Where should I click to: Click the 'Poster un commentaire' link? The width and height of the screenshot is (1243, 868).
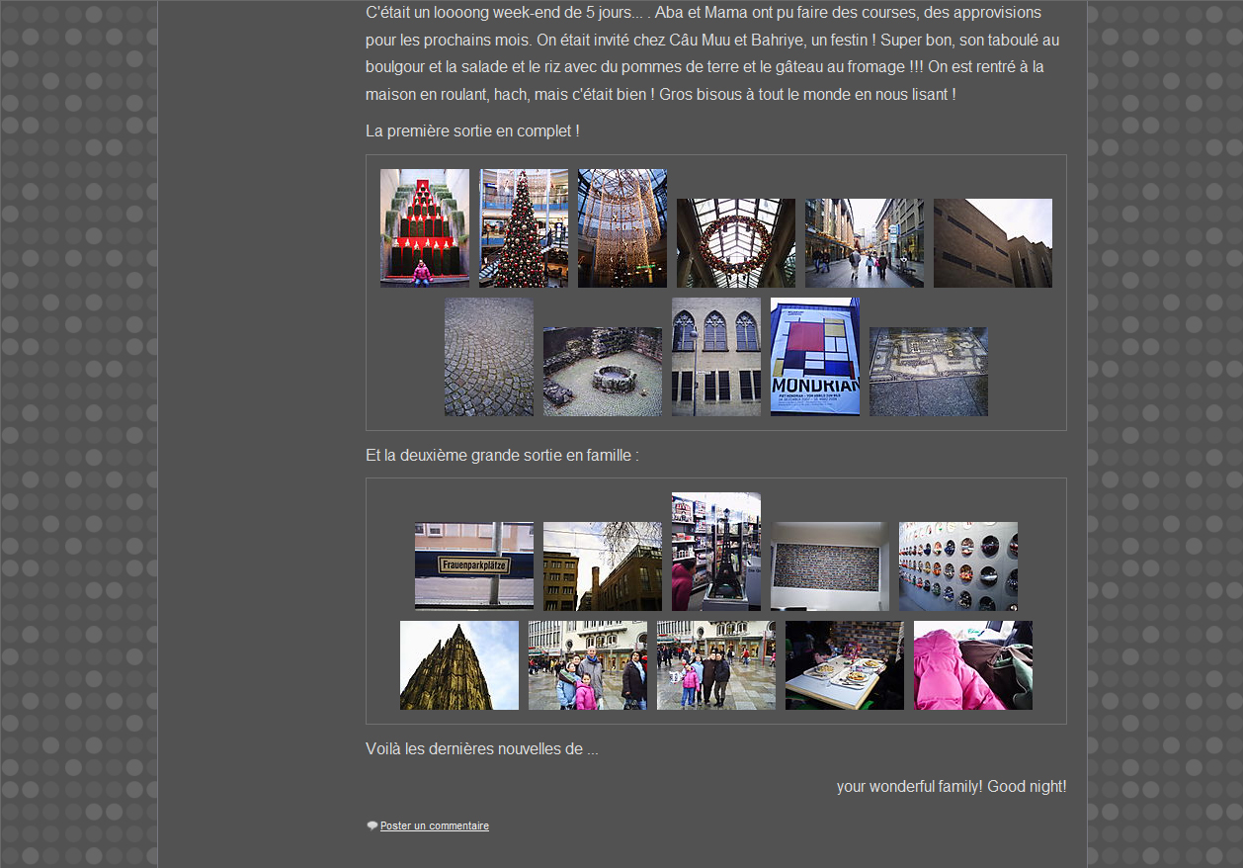click(434, 825)
